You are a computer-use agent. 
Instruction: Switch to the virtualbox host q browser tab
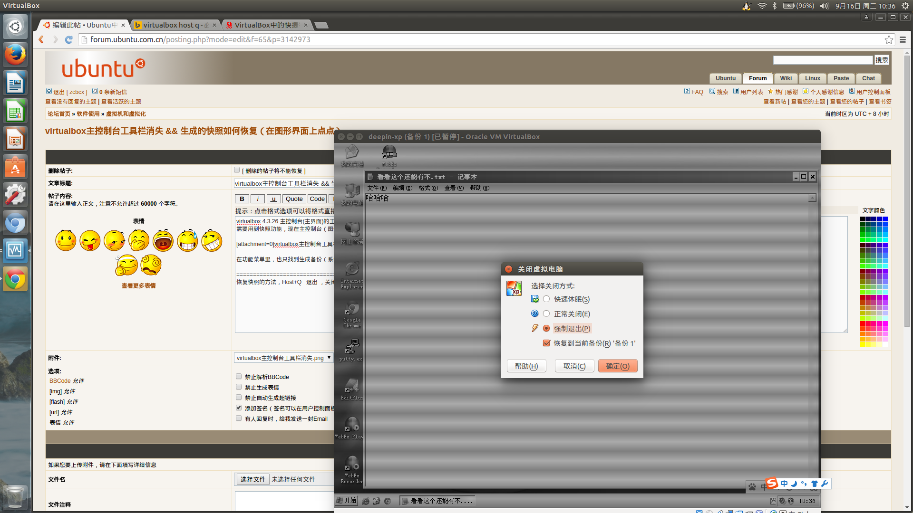(x=175, y=25)
